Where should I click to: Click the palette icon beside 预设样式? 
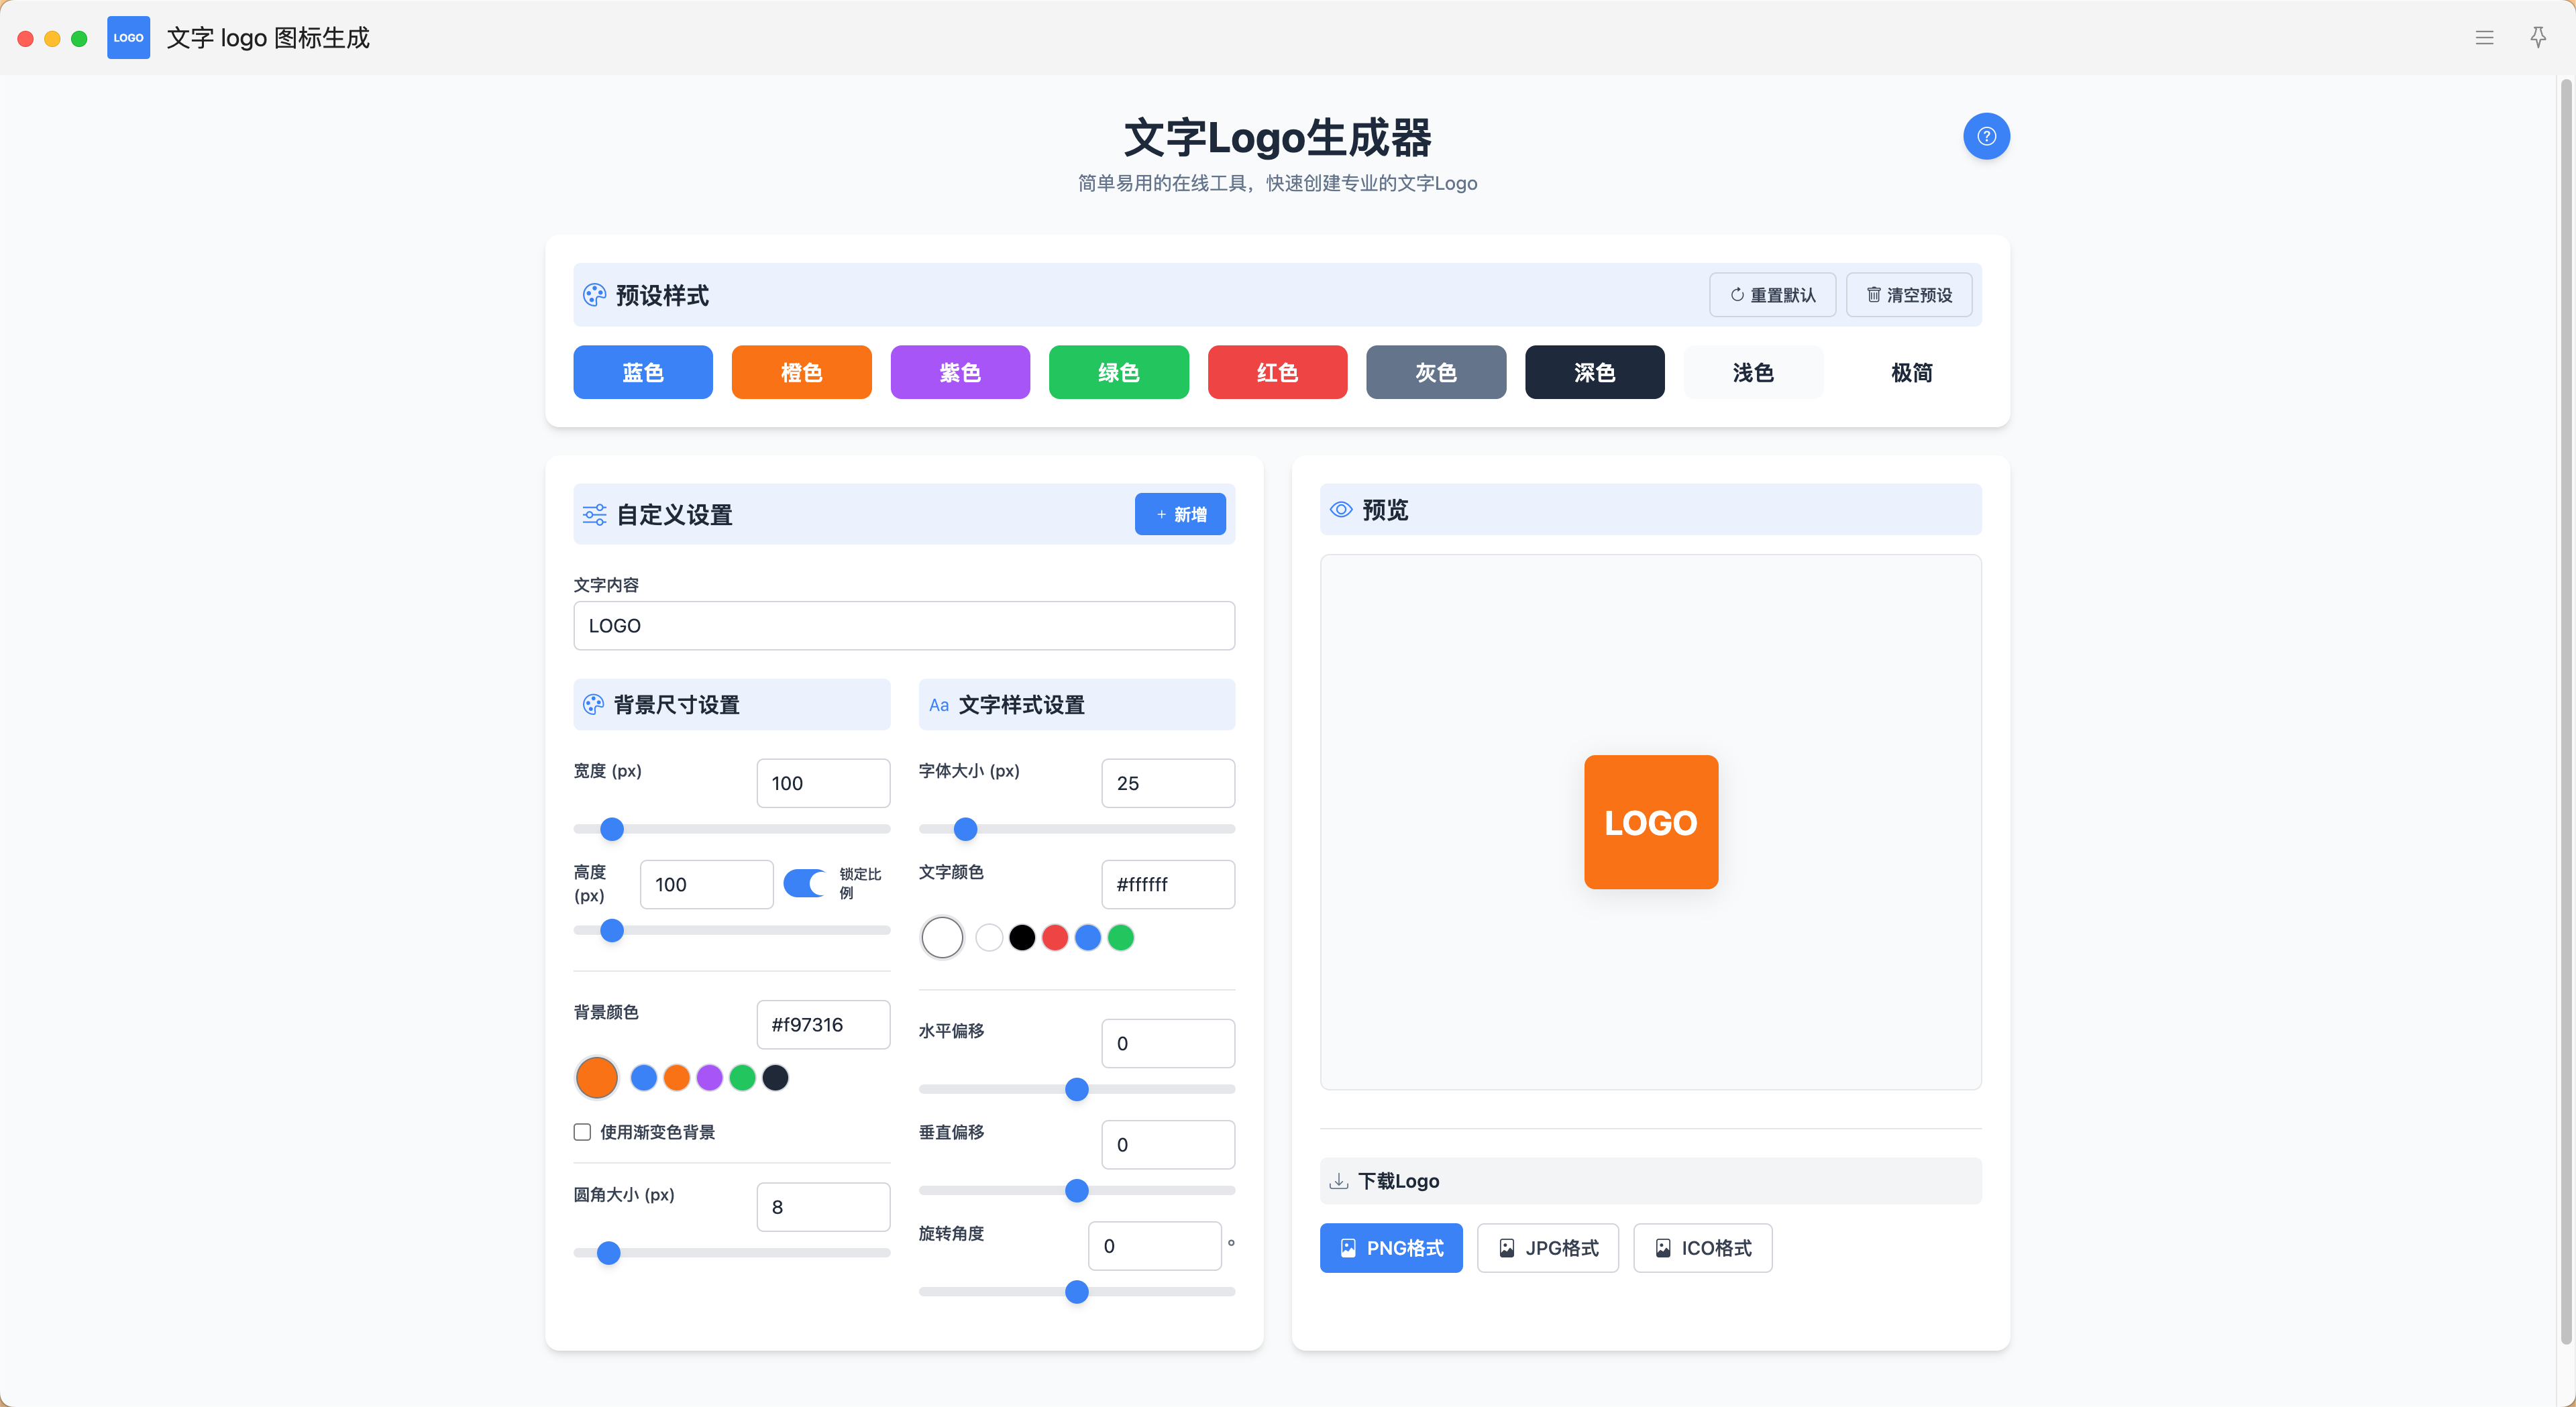[594, 295]
